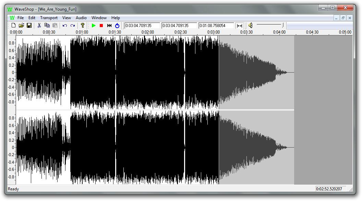Open the File menu
Image resolution: width=362 pixels, height=201 pixels.
[x=21, y=18]
